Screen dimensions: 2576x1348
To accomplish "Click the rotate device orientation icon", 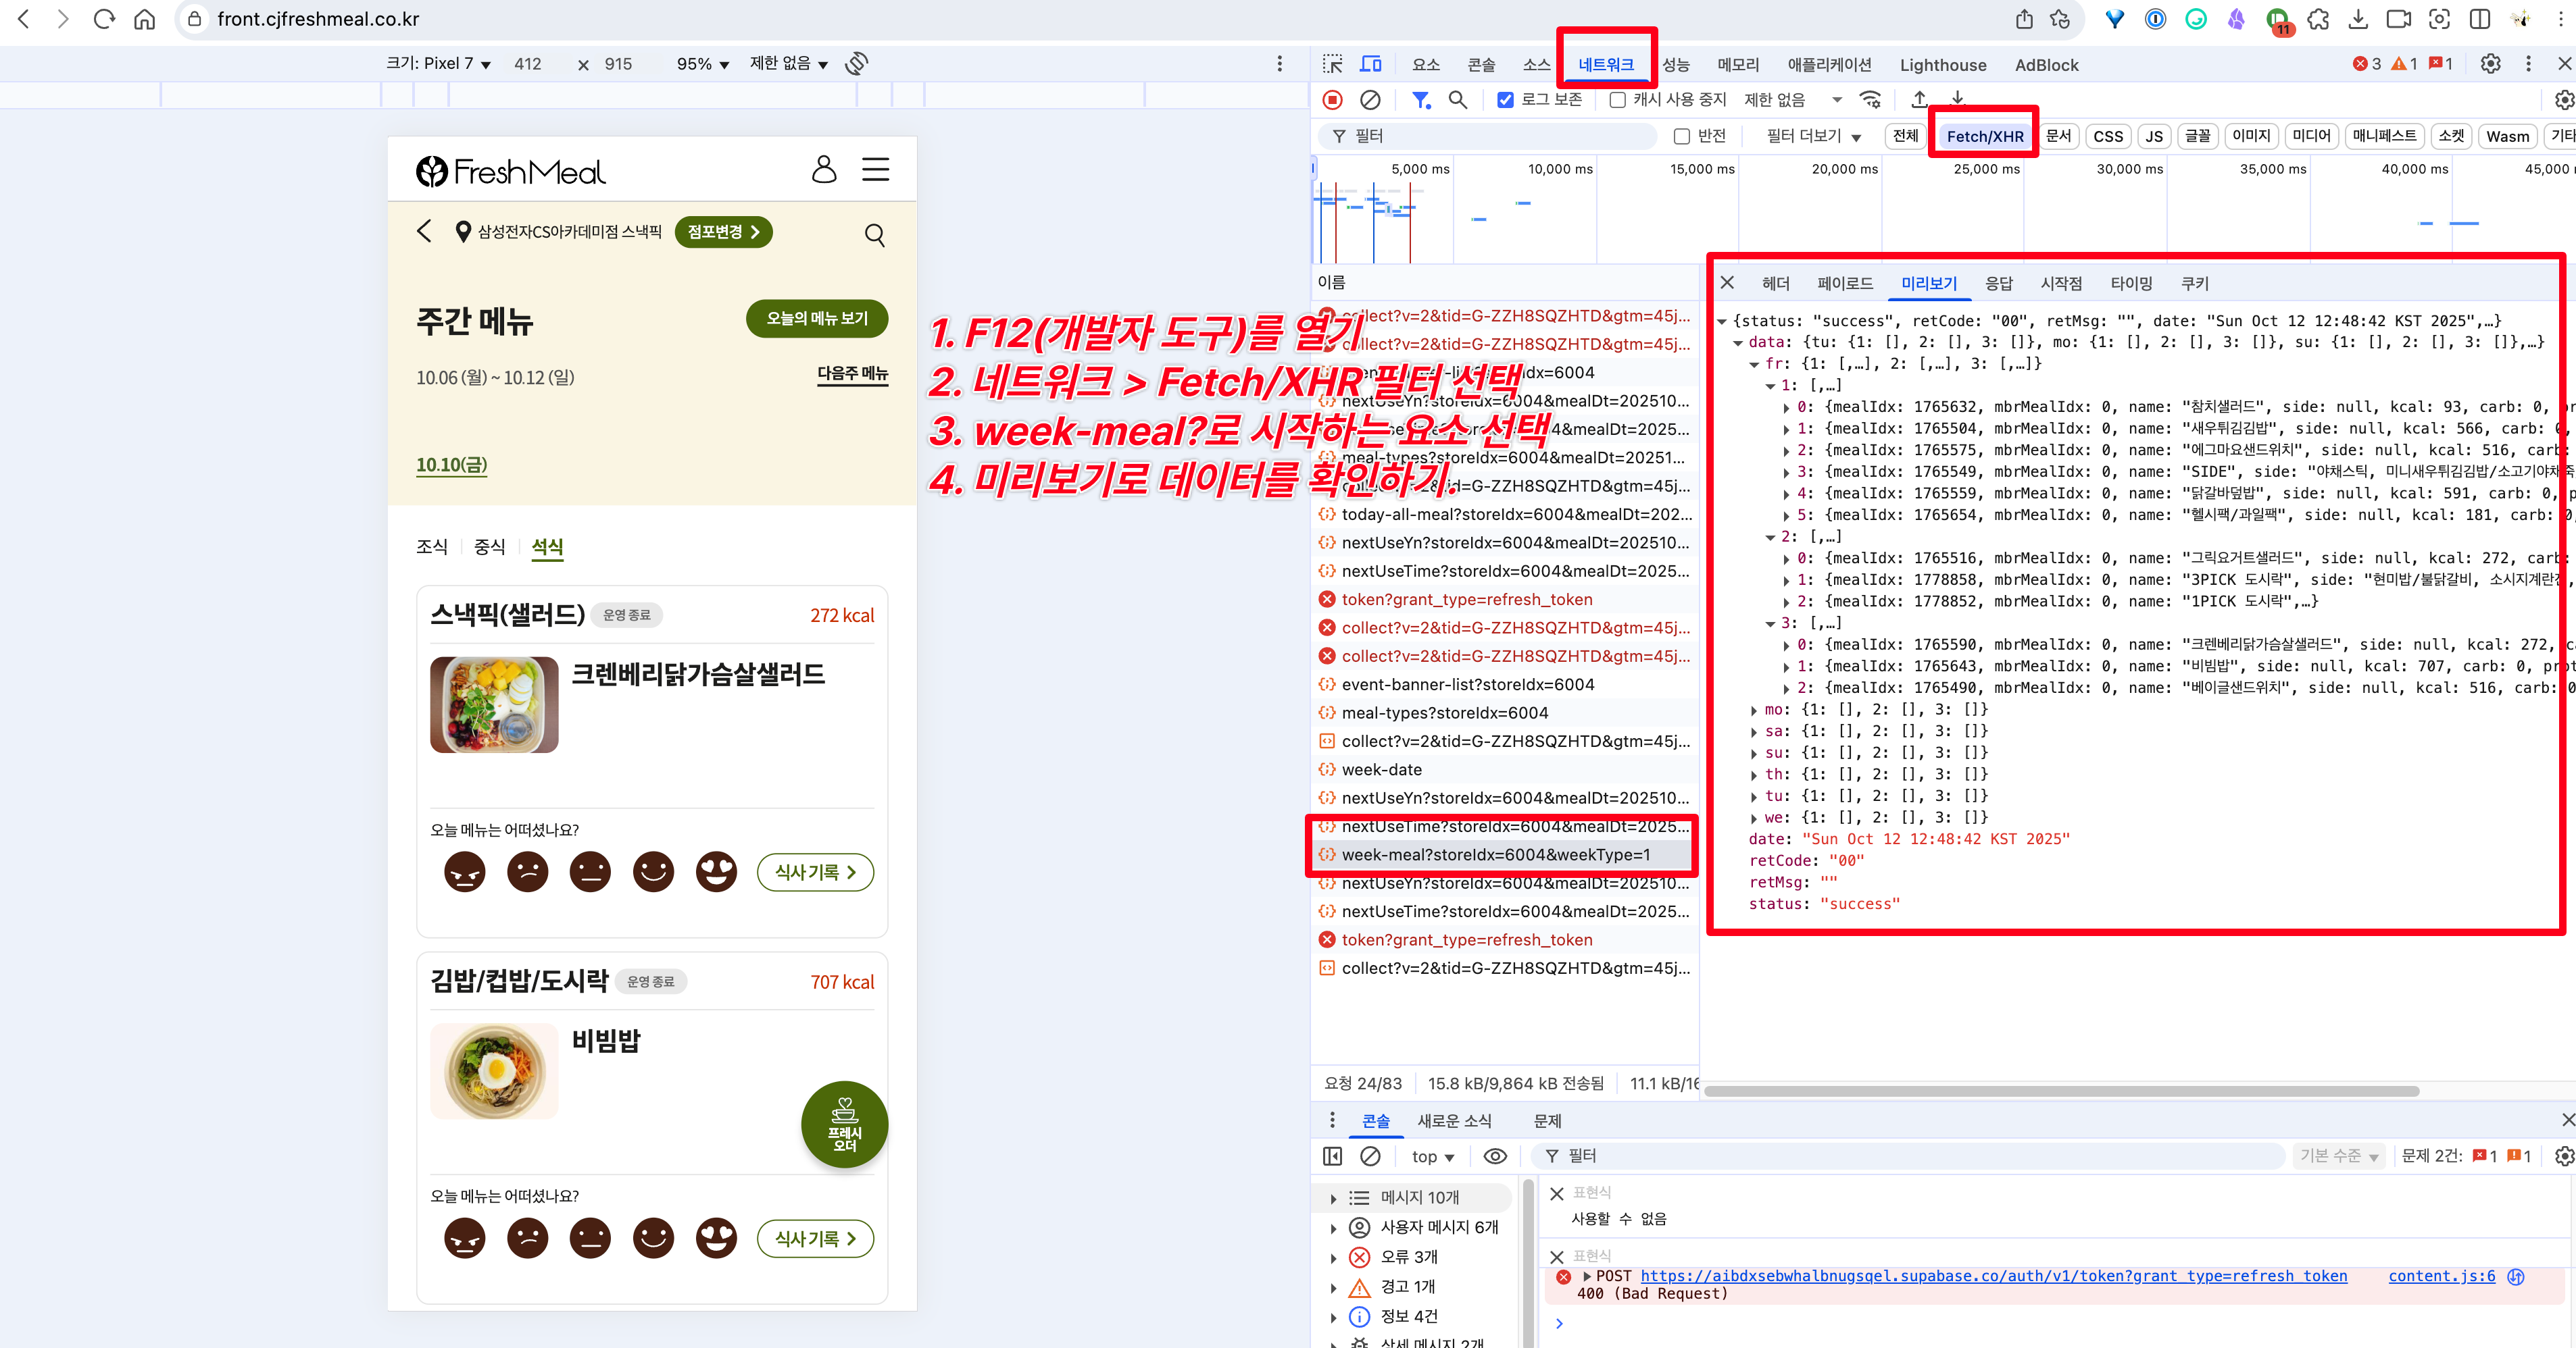I will click(x=856, y=64).
